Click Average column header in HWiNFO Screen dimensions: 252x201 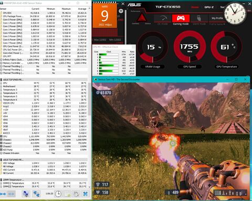click(82, 9)
